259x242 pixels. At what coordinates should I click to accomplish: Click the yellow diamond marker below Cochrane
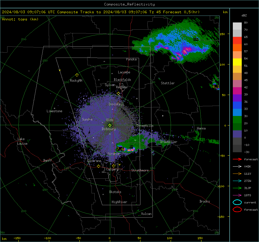[98, 166]
